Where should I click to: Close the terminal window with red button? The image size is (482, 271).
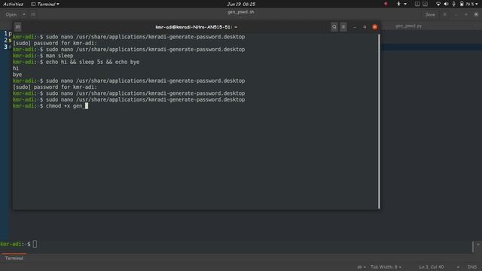375,27
